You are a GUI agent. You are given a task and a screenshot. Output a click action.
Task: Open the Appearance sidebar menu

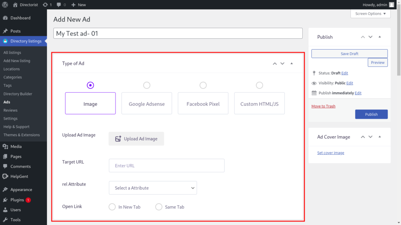coord(21,189)
